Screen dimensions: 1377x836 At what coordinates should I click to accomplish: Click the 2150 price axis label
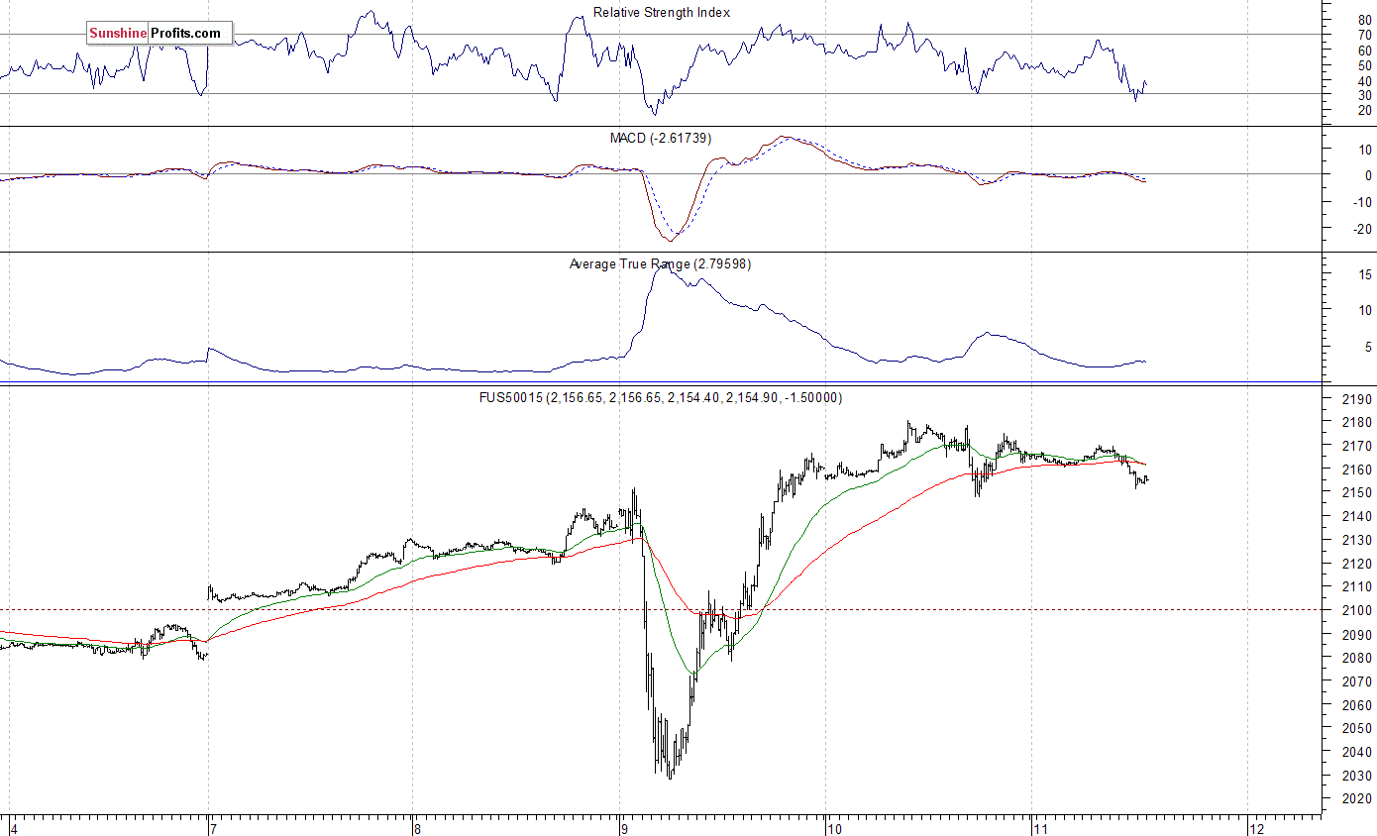pyautogui.click(x=1358, y=493)
